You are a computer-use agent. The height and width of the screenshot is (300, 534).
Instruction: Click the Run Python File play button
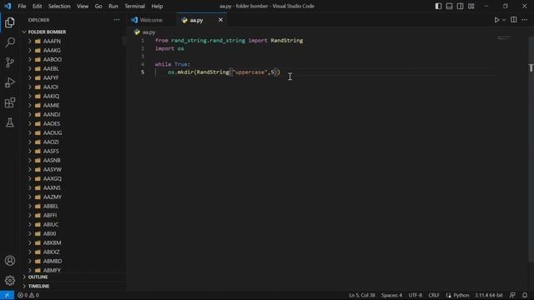tap(496, 20)
